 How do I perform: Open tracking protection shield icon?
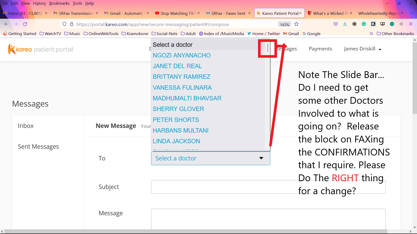tap(64, 24)
